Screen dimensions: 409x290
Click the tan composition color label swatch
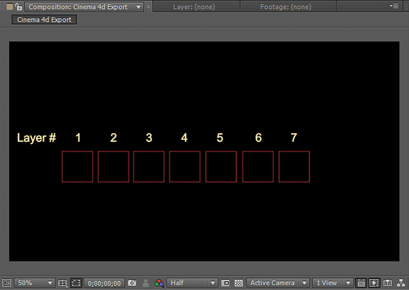[x=10, y=7]
